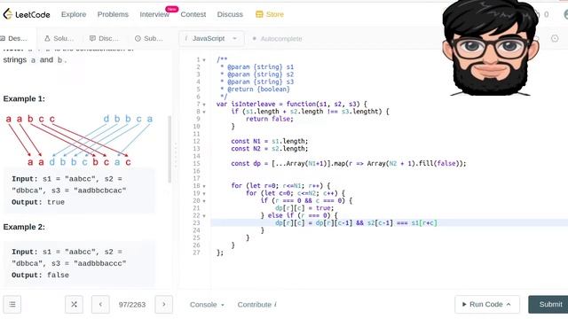Click the panel divider drag handle
Screen dimensions: 568x319
176,156
